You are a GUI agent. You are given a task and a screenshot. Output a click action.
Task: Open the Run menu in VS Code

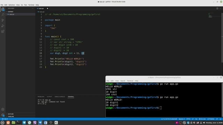25,5
